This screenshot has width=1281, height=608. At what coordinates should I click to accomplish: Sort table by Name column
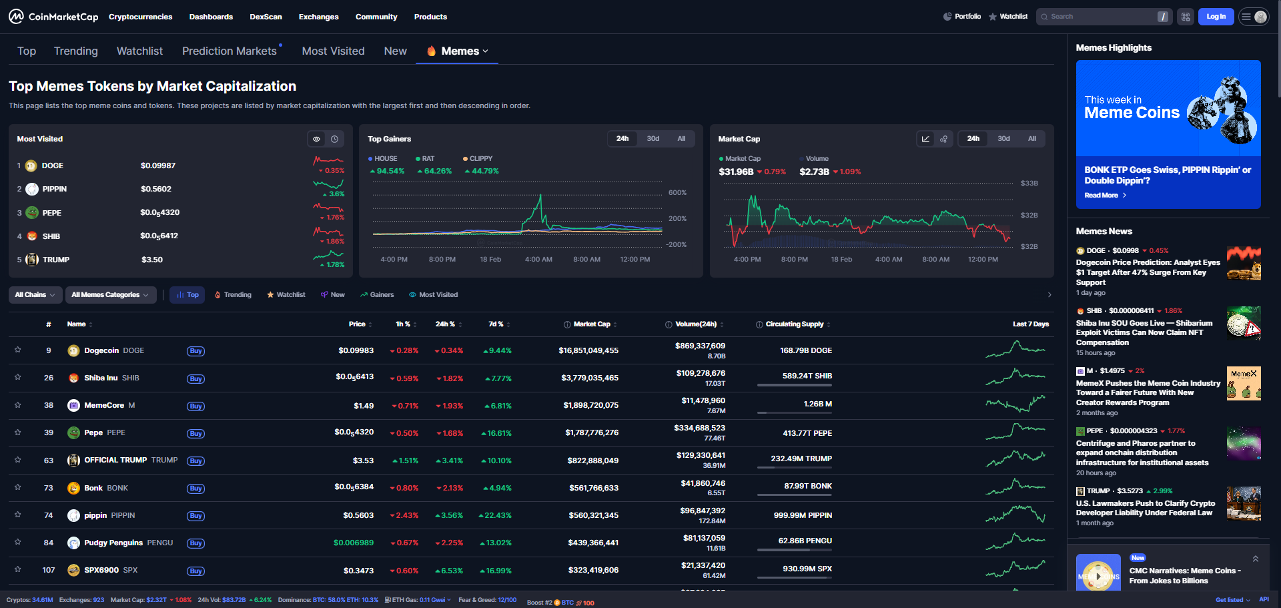tap(79, 324)
